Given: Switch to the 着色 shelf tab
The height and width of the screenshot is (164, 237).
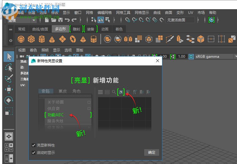Looking at the screenshot, I should point(119,29).
